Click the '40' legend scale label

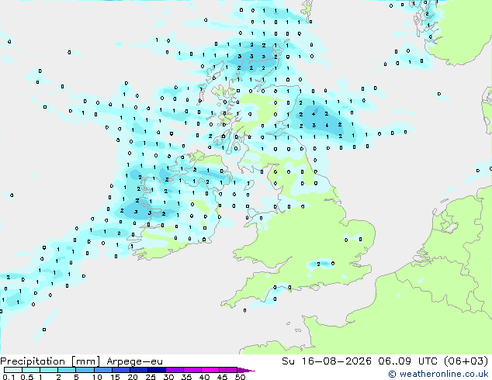(x=204, y=377)
